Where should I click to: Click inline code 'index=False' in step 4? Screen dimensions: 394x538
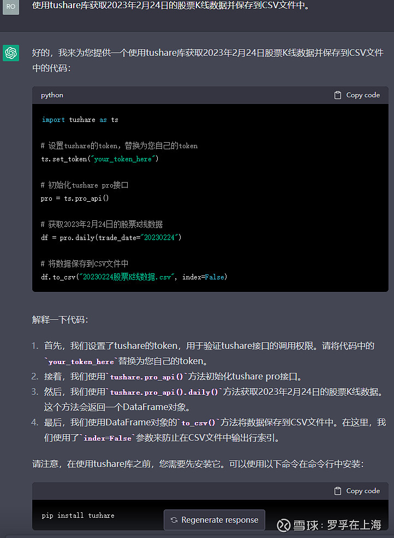(108, 438)
